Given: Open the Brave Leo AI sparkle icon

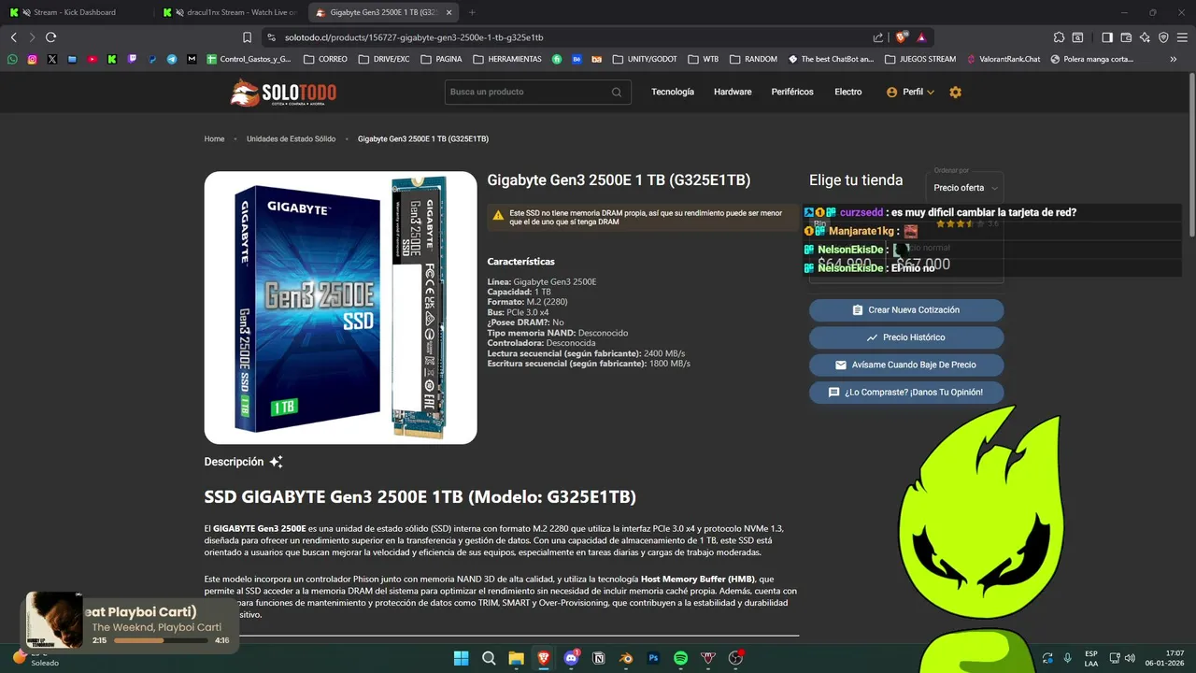Looking at the screenshot, I should [1145, 37].
